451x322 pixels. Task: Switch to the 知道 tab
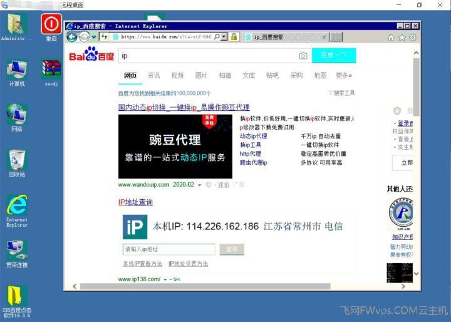click(x=225, y=75)
